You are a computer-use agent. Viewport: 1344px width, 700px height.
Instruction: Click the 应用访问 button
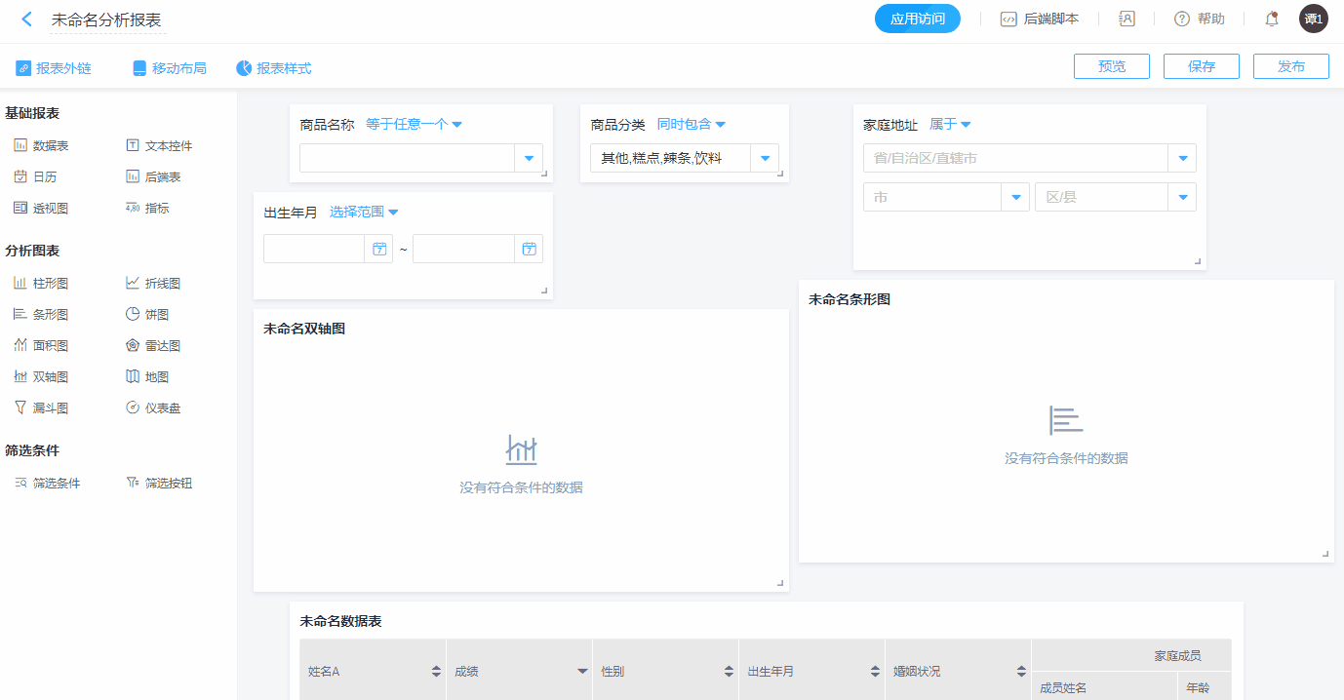917,19
